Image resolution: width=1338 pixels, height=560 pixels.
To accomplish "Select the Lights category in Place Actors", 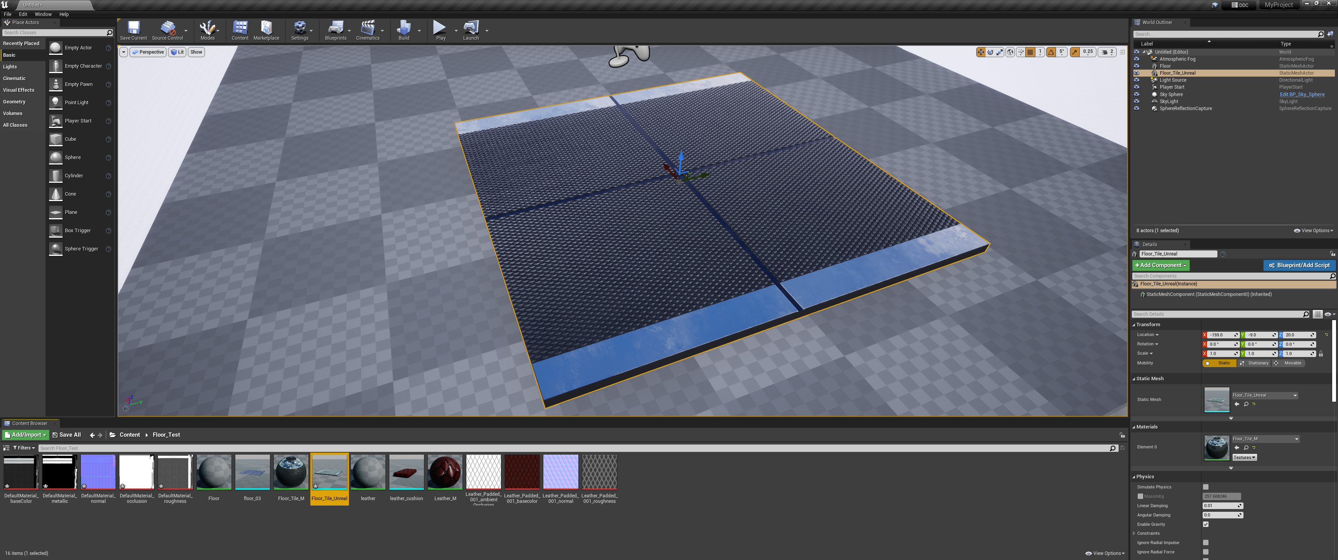I will pos(10,66).
